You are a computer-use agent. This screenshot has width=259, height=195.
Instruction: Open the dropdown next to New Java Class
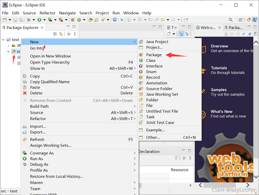(x=84, y=20)
